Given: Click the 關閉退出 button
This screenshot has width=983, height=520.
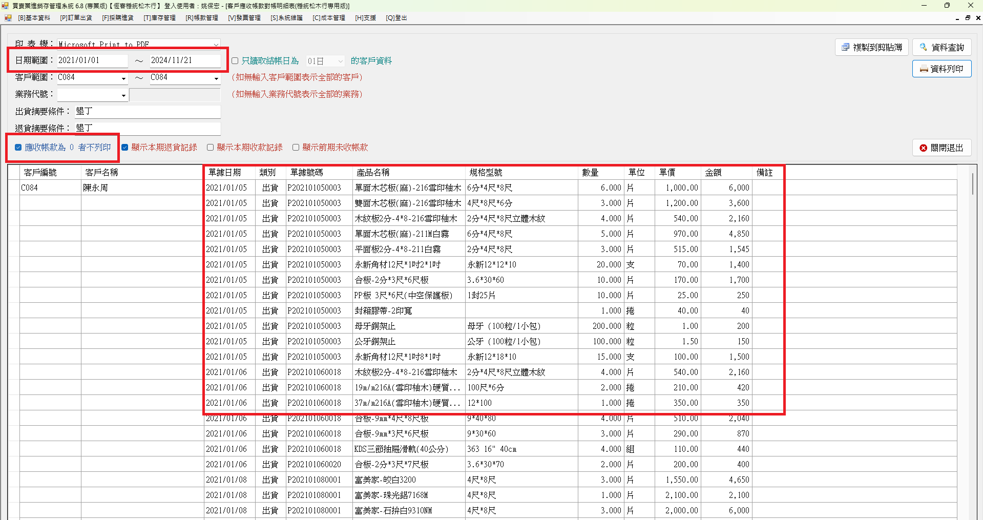Looking at the screenshot, I should [x=942, y=148].
